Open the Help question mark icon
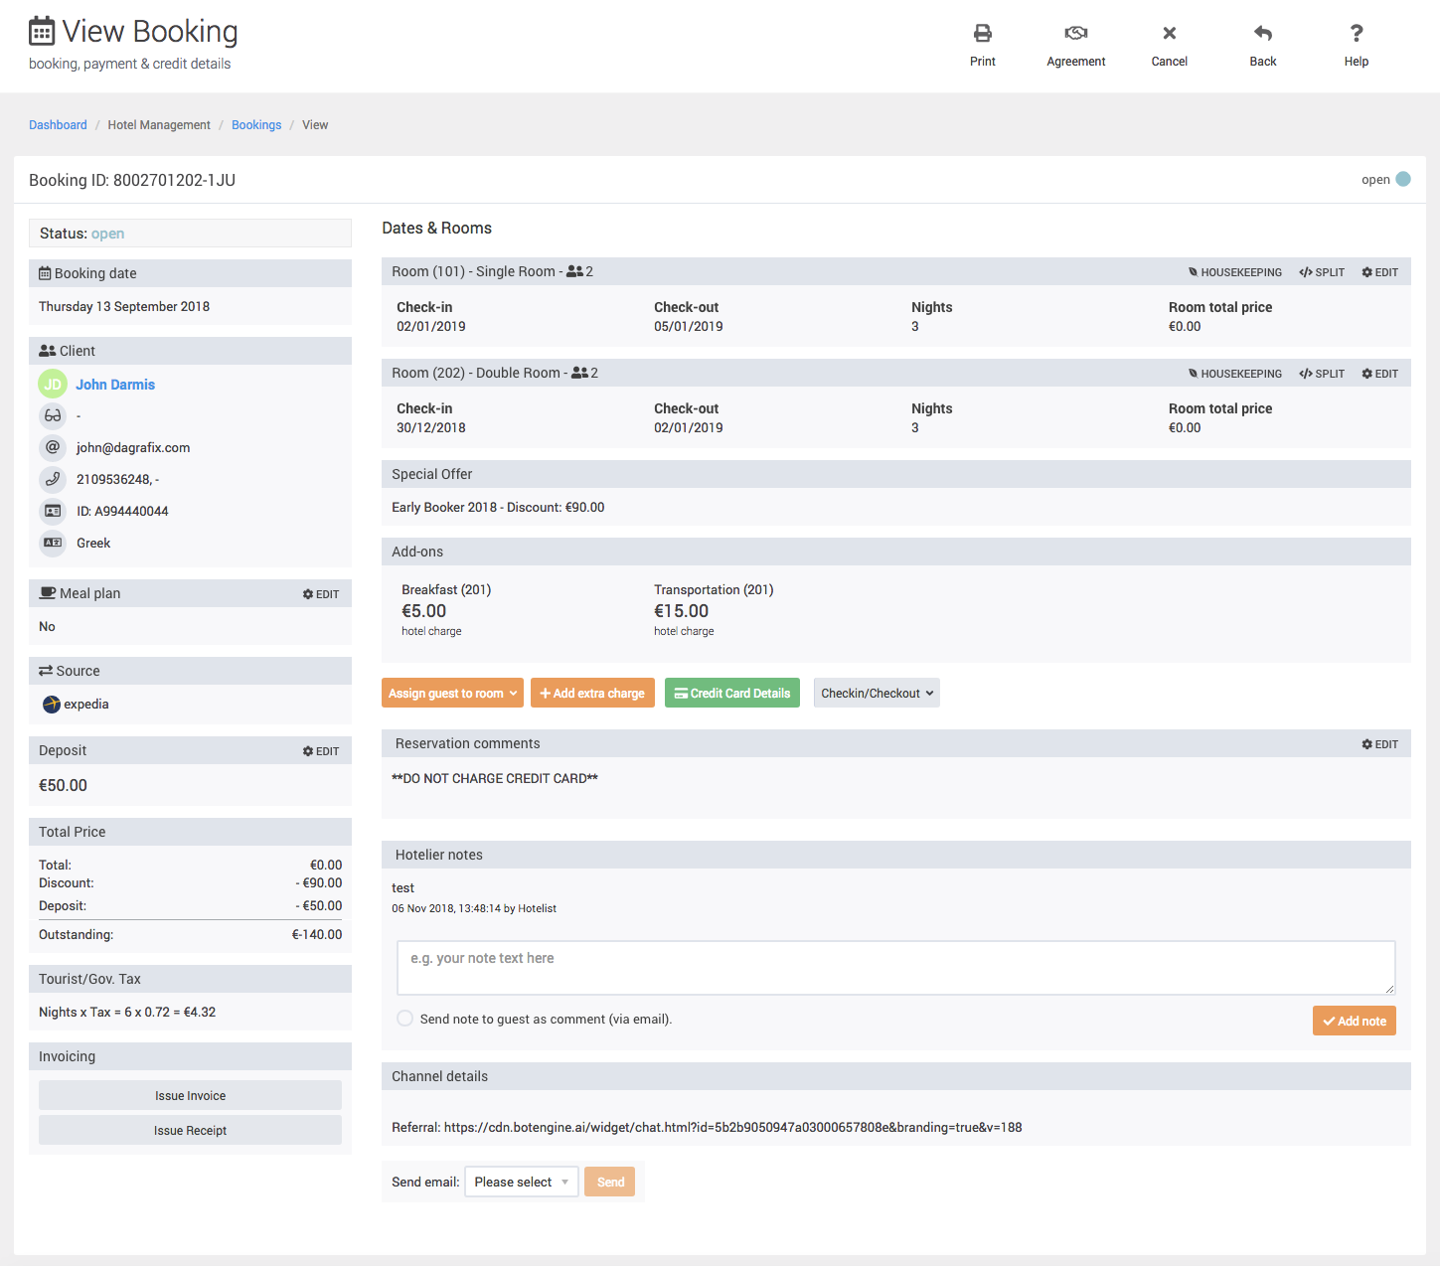This screenshot has height=1266, width=1440. point(1356,33)
